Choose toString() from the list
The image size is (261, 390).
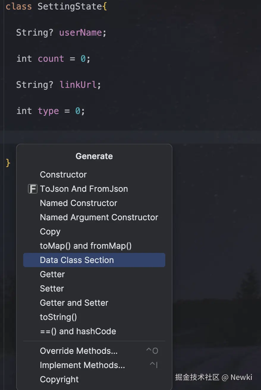(58, 317)
